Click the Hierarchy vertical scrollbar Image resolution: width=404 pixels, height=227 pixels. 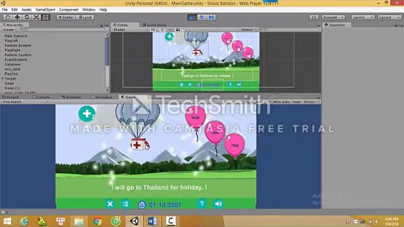click(x=107, y=52)
